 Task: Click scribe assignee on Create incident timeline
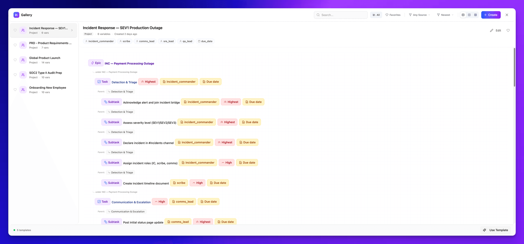pos(179,183)
